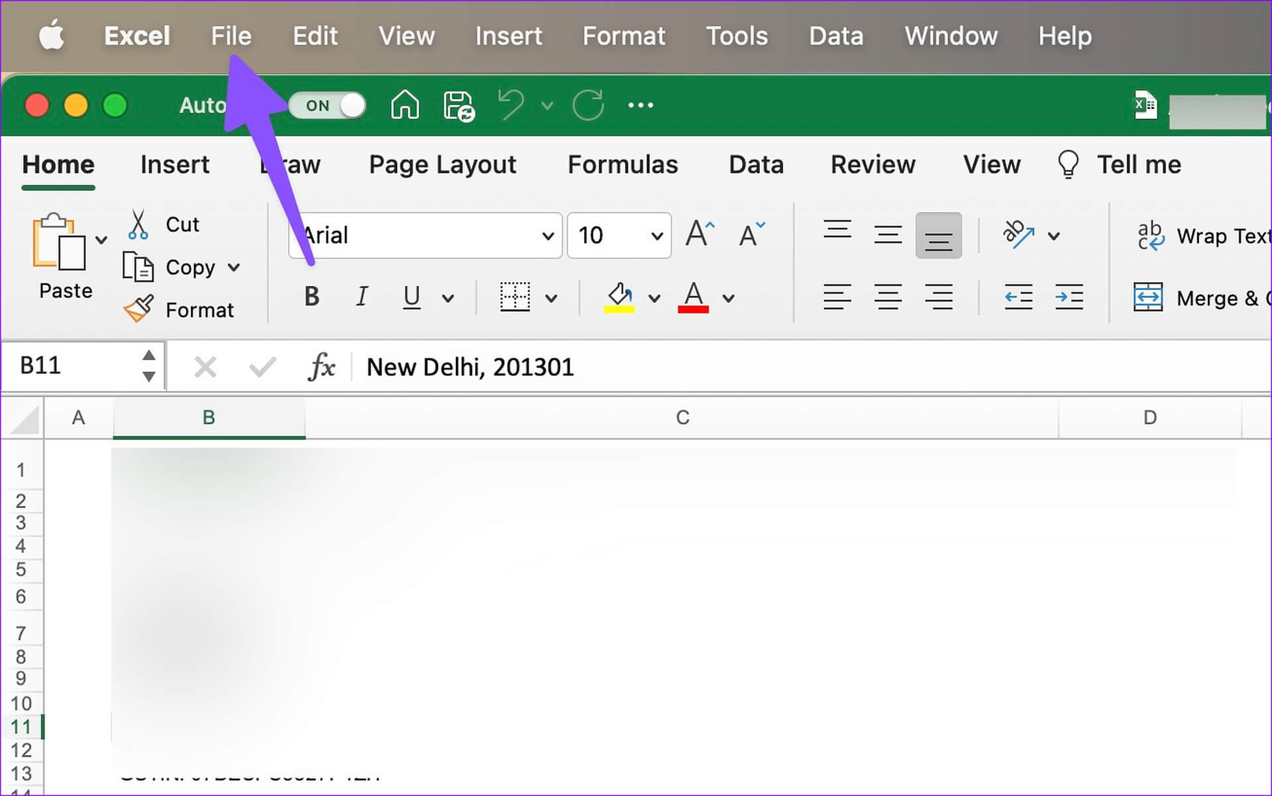
Task: Switch to the Page Layout tab
Action: pos(442,164)
